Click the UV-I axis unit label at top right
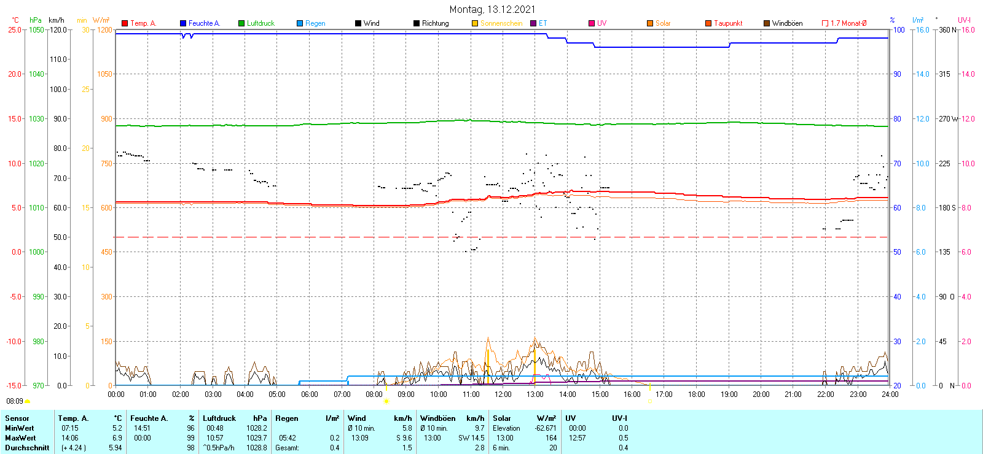Screen dimensions: 983x454 (x=964, y=20)
